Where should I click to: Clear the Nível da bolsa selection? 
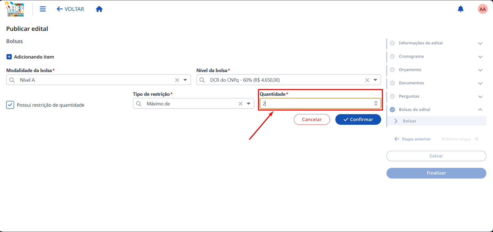(367, 80)
